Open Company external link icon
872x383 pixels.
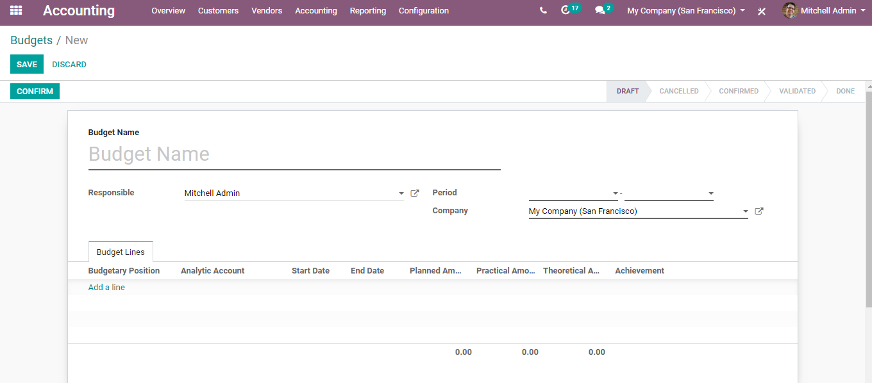759,211
